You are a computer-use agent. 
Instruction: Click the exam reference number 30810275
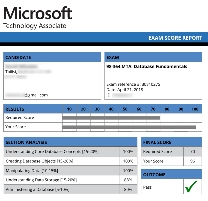coord(151,84)
